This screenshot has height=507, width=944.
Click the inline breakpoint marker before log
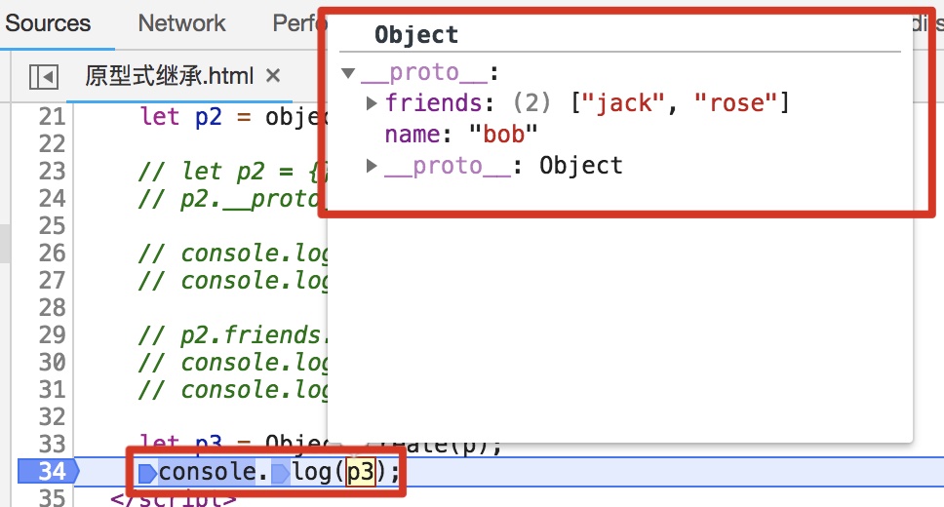(x=281, y=473)
